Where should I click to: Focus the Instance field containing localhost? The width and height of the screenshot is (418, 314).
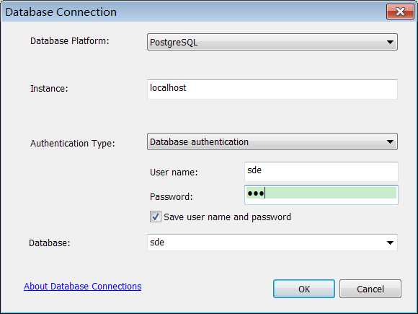coord(272,90)
